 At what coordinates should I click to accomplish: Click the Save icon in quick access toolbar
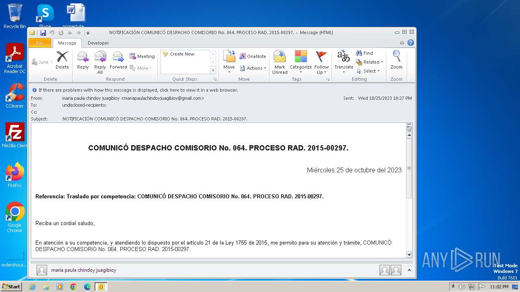43,32
